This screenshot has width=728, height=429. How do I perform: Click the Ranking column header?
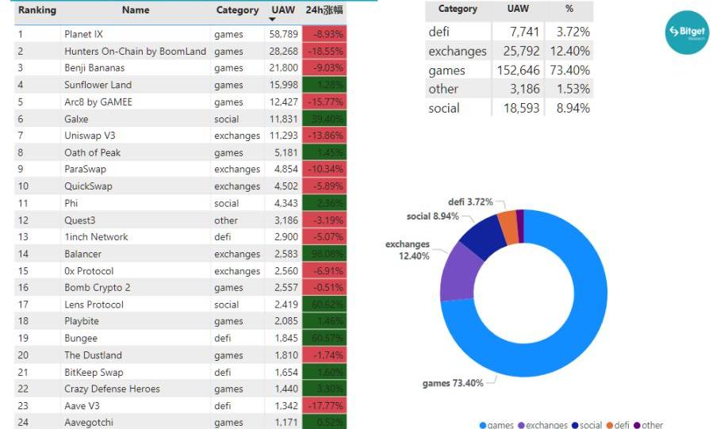coord(36,10)
